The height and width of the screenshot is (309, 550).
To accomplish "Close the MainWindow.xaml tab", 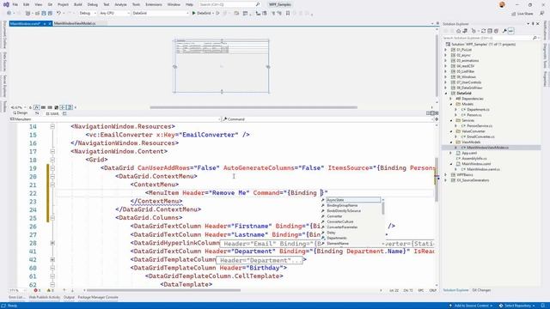I will coord(50,23).
